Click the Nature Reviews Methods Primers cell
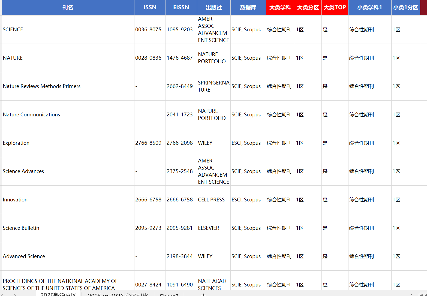 tap(68, 86)
